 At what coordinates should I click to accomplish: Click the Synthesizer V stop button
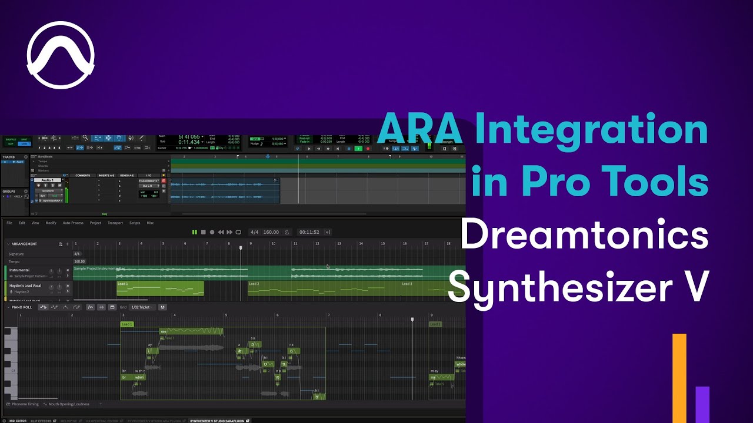tap(204, 232)
